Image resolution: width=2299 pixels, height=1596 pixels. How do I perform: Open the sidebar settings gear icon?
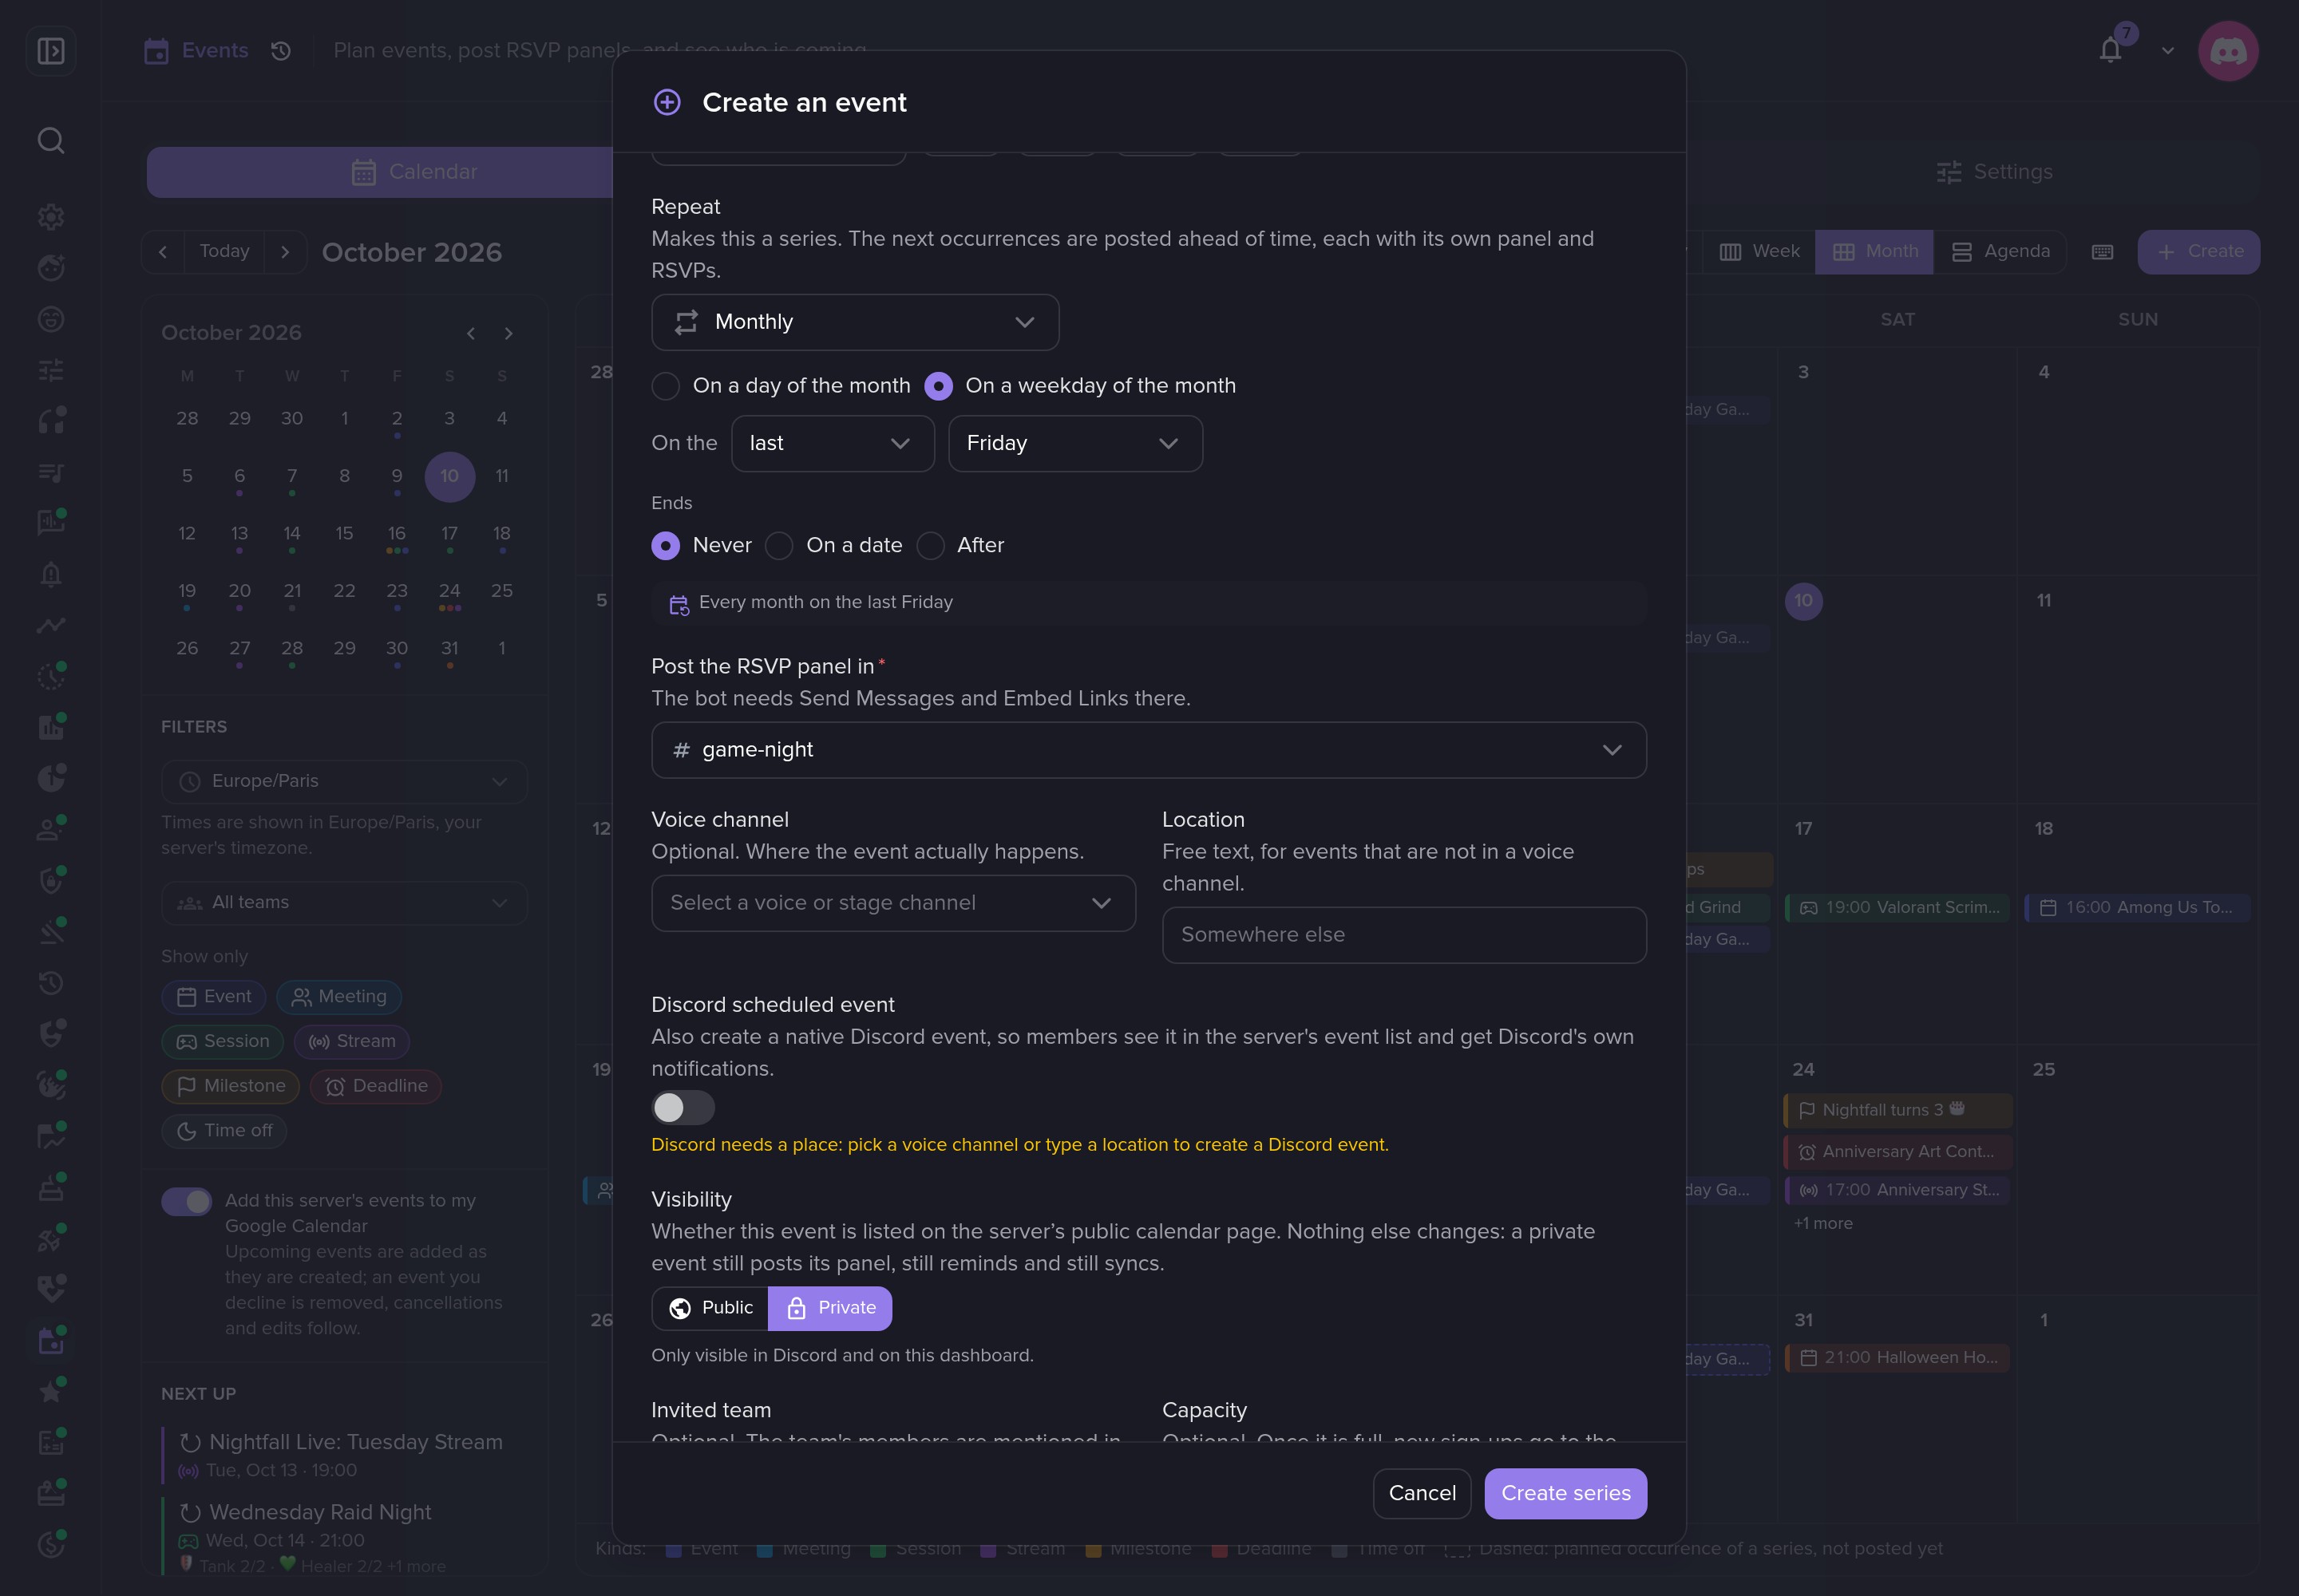[51, 216]
